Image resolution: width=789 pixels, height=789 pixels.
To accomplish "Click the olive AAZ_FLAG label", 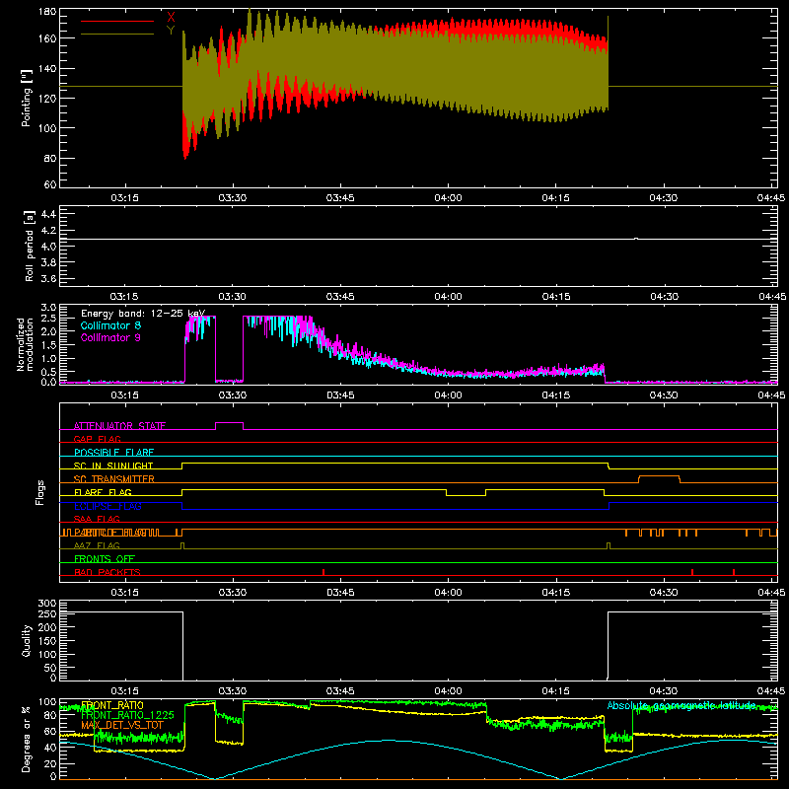I will (x=97, y=545).
